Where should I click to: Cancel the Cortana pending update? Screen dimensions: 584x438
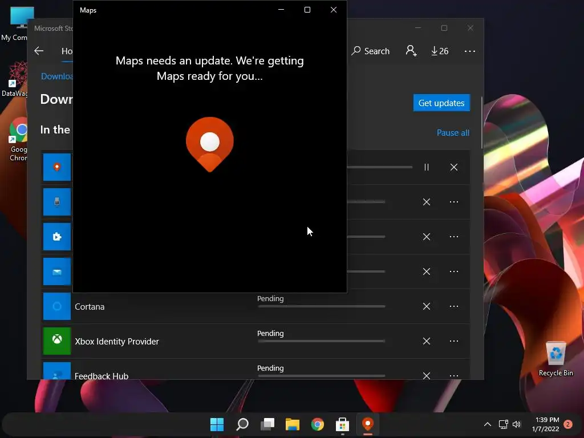427,306
